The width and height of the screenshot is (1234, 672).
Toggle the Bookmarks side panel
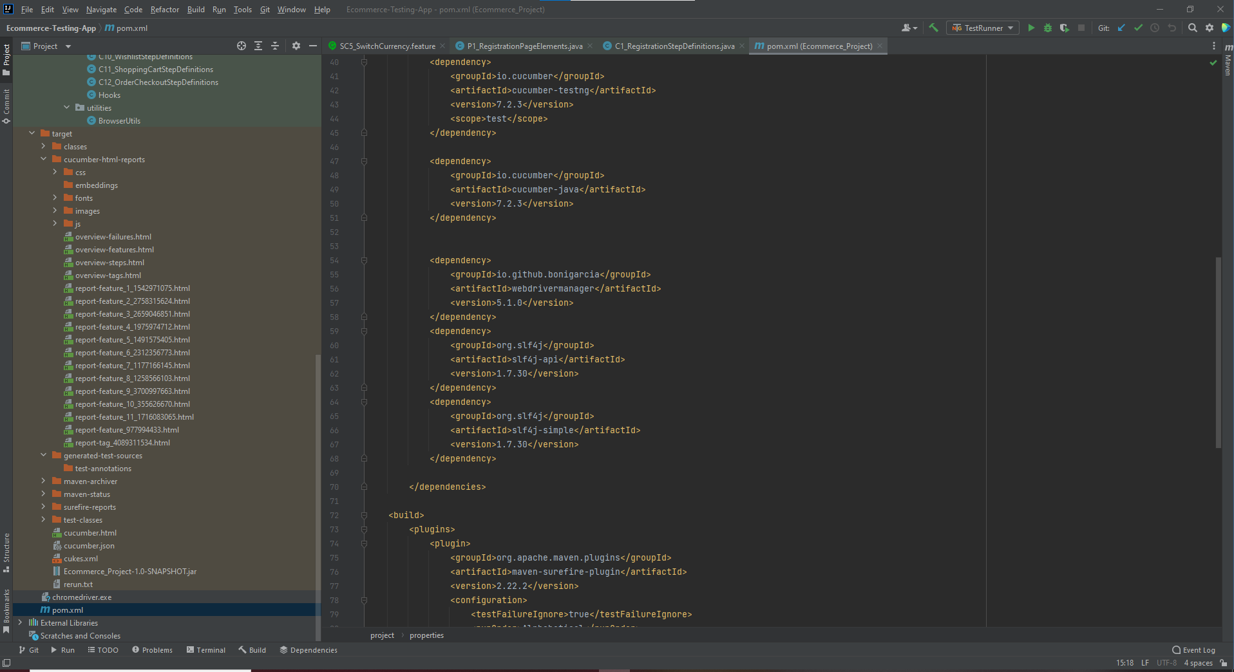[x=6, y=611]
